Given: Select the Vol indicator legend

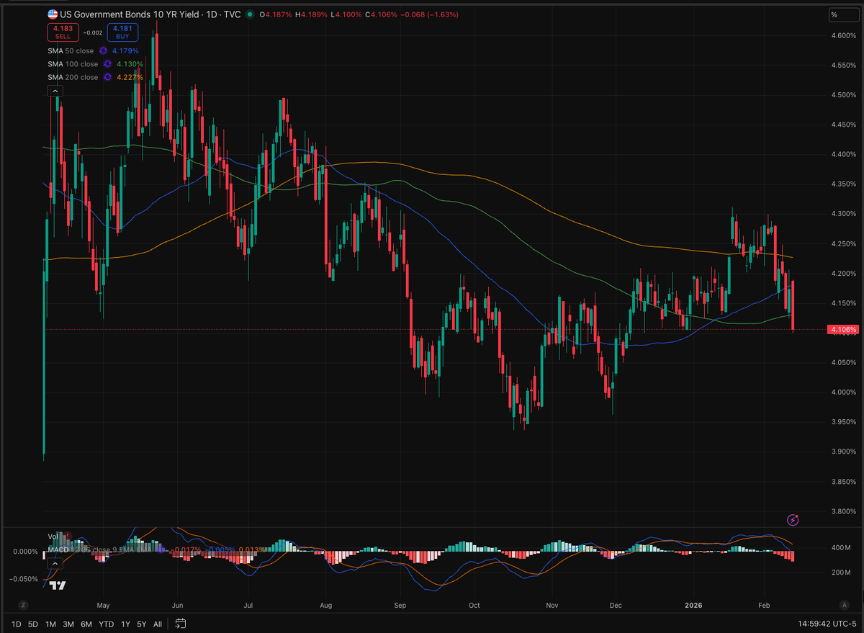Looking at the screenshot, I should click(x=53, y=537).
